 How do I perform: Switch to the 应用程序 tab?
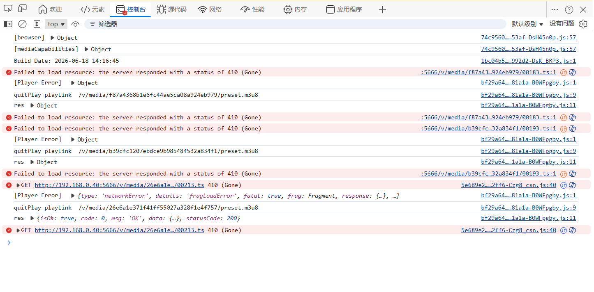tap(344, 9)
